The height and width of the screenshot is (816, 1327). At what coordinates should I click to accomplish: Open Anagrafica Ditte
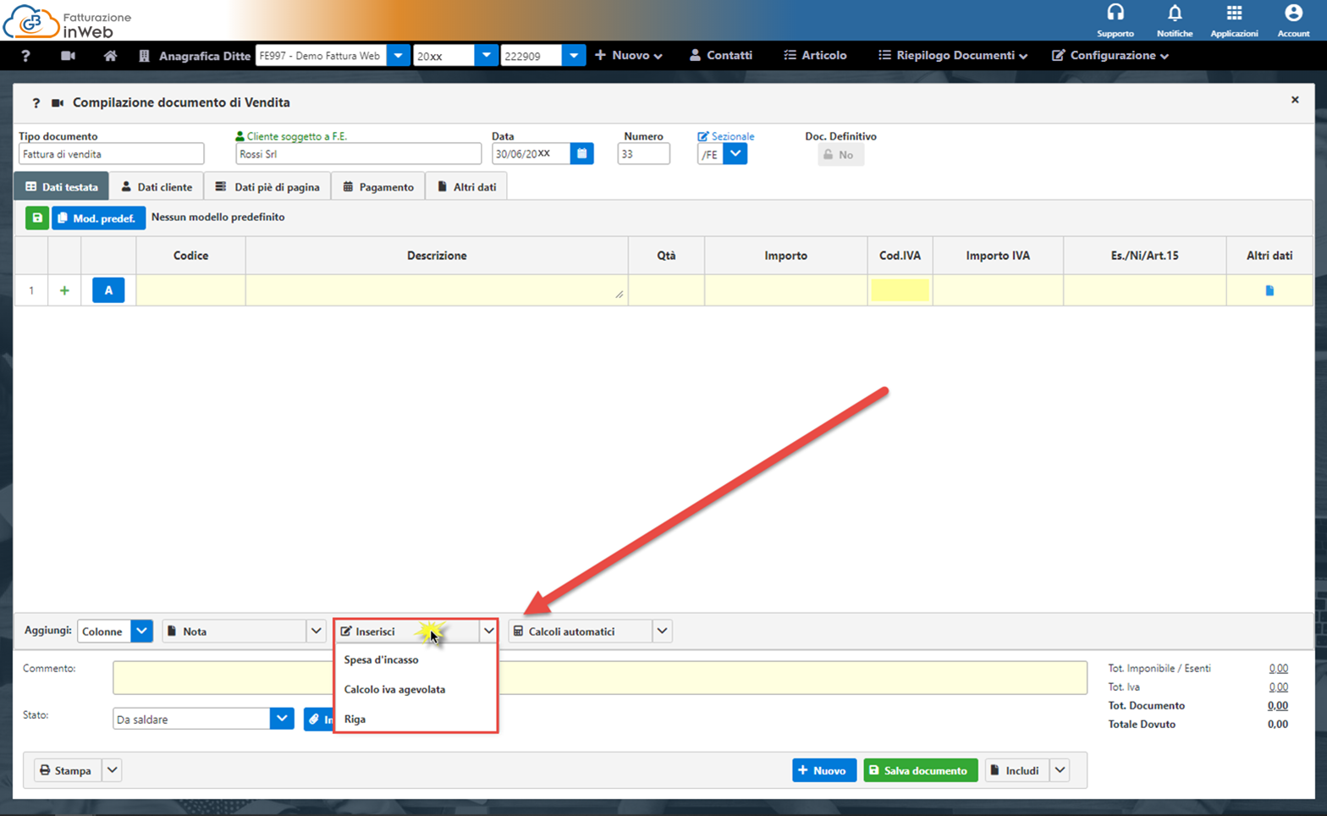click(x=195, y=56)
